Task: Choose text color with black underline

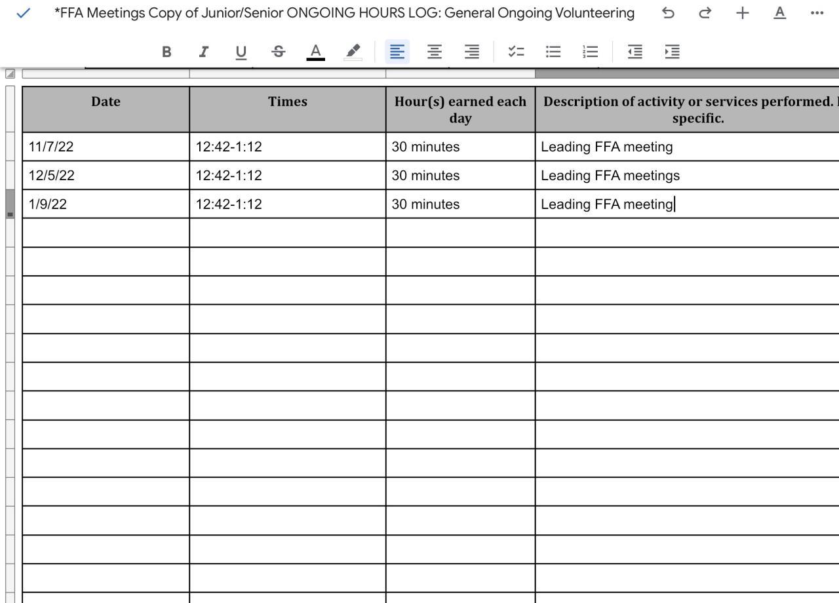Action: point(315,52)
